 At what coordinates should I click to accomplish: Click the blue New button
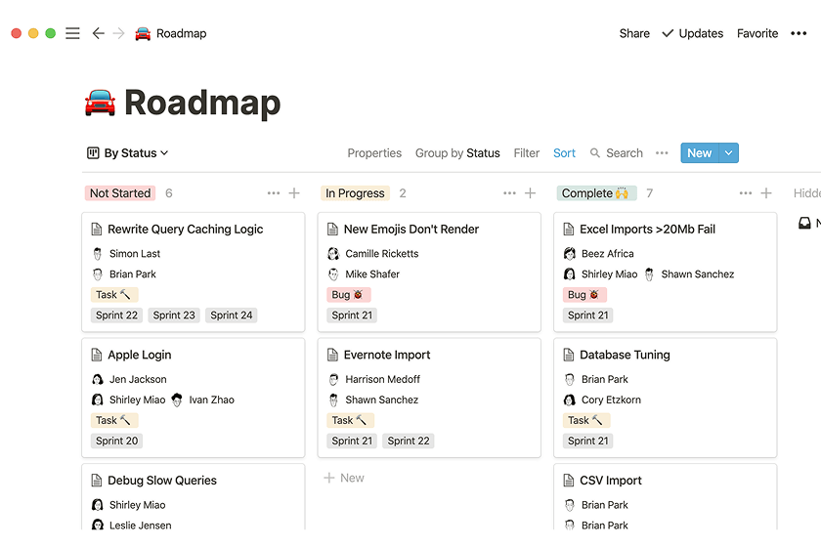(x=699, y=153)
